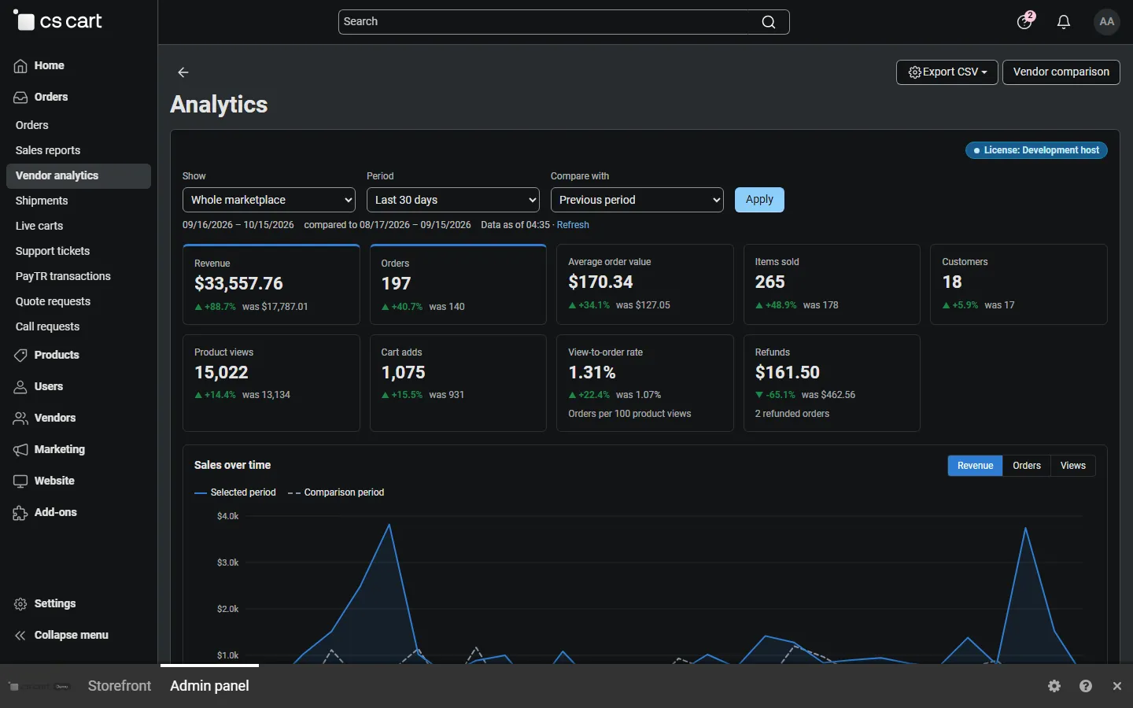Open Vendor analytics in sidebar
Image resolution: width=1133 pixels, height=708 pixels.
[x=79, y=176]
